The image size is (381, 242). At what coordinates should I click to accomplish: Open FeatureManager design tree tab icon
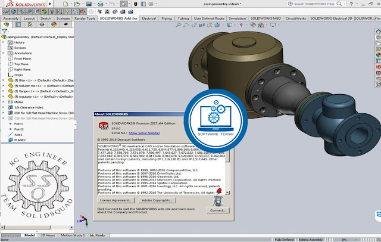7,24
